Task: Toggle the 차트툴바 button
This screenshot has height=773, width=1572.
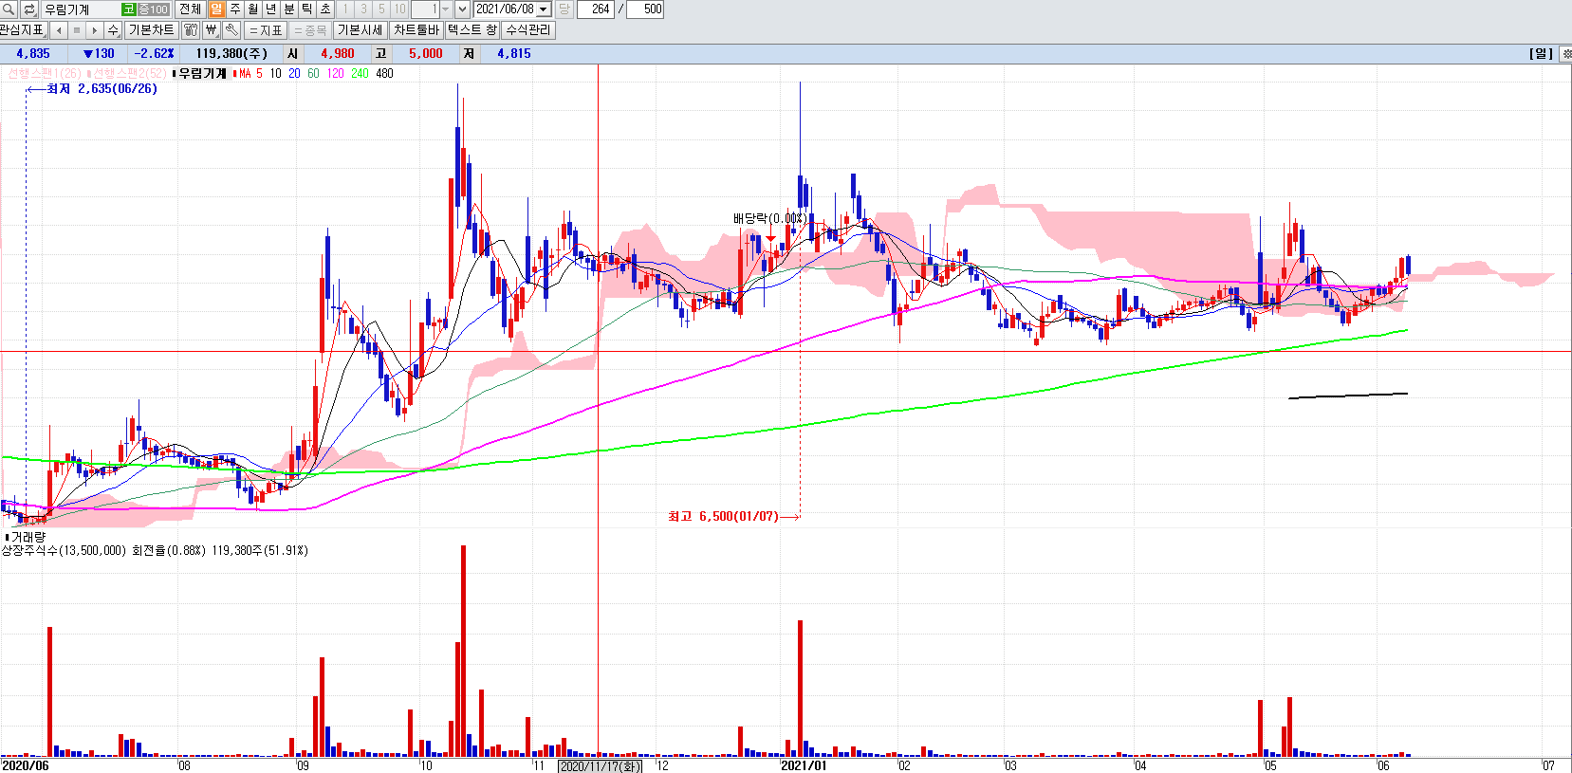Action: coord(416,30)
